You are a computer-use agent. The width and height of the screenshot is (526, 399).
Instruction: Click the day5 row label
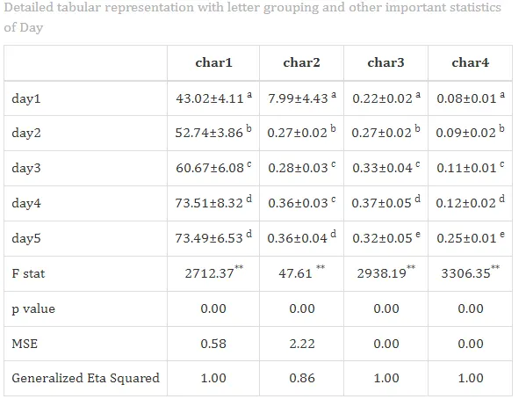click(x=26, y=238)
